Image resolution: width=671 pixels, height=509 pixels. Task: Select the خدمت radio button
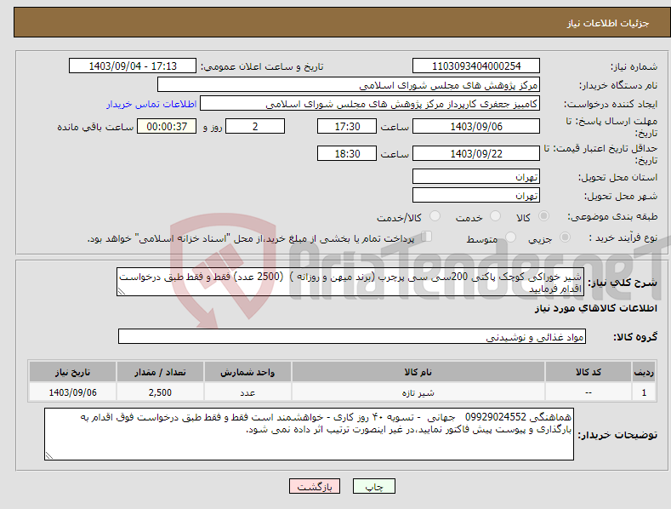[495, 216]
